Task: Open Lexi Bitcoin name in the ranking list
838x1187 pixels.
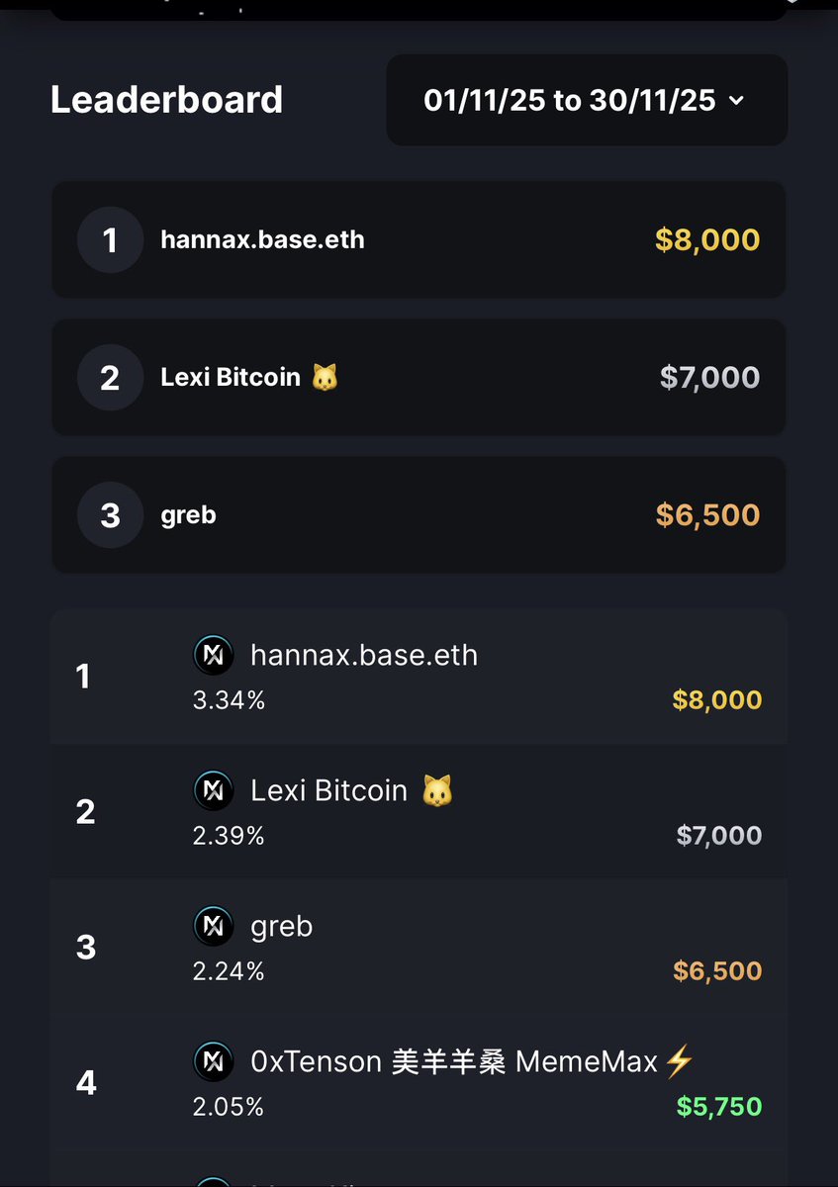Action: click(x=329, y=790)
